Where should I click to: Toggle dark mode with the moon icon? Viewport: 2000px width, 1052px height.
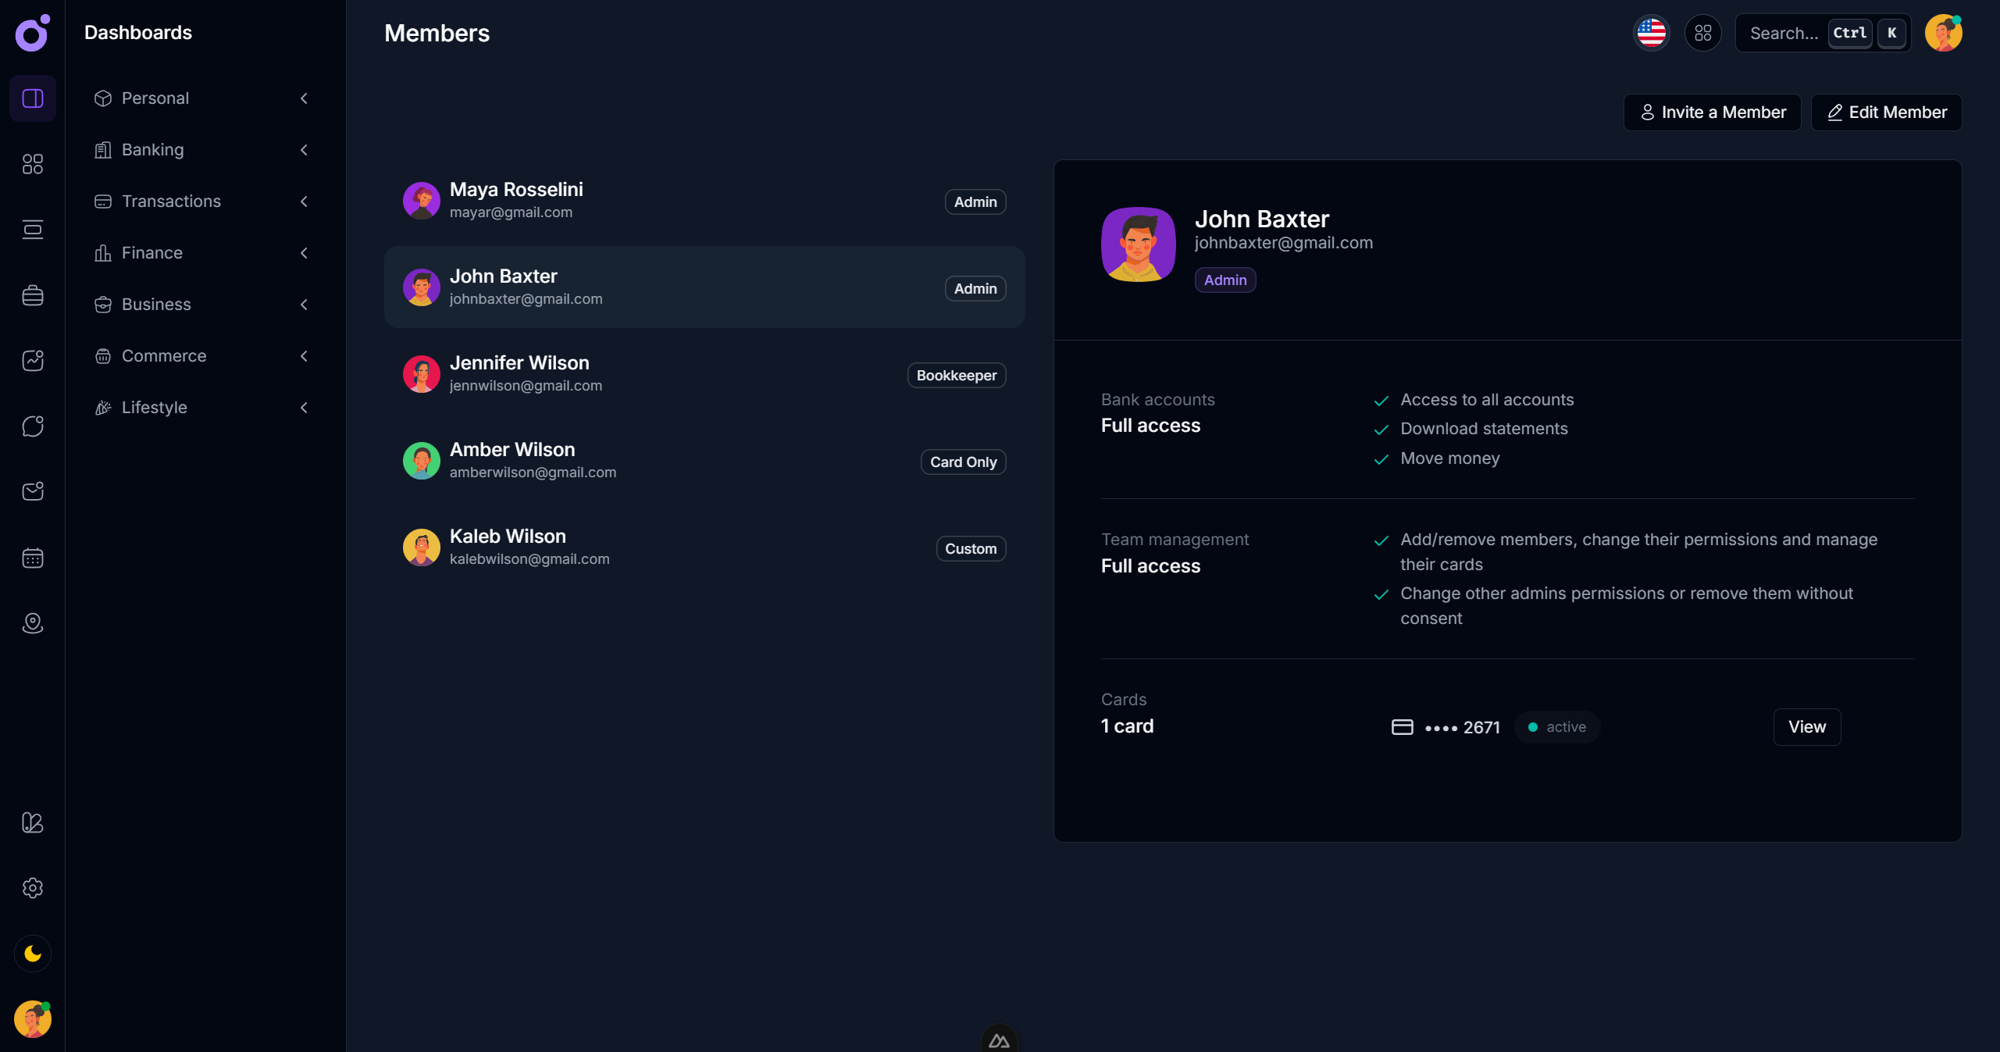tap(32, 954)
